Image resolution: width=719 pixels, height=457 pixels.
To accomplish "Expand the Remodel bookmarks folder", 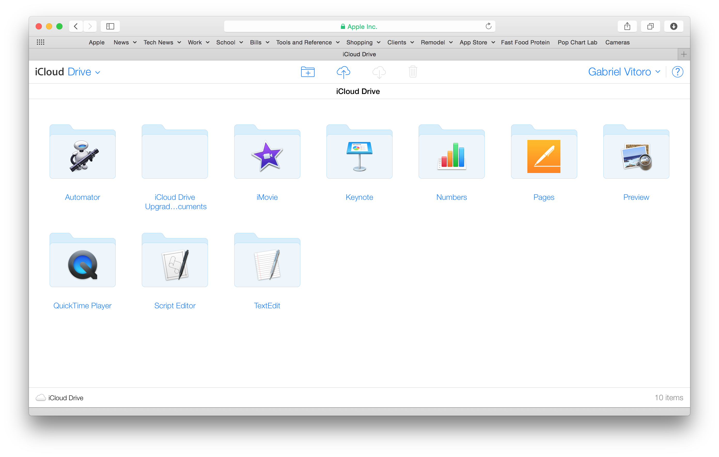I will click(436, 42).
